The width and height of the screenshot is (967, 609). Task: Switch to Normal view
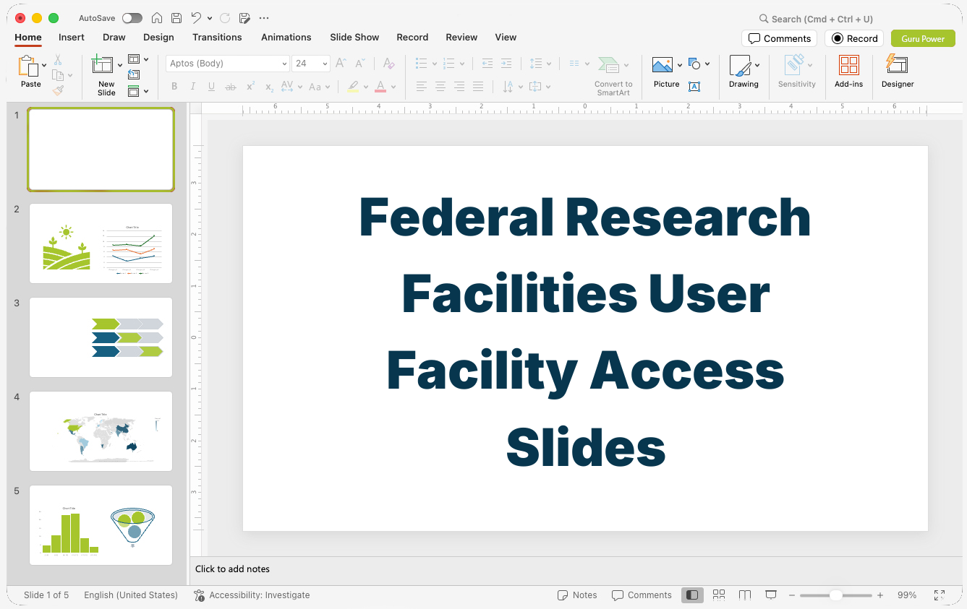tap(692, 595)
